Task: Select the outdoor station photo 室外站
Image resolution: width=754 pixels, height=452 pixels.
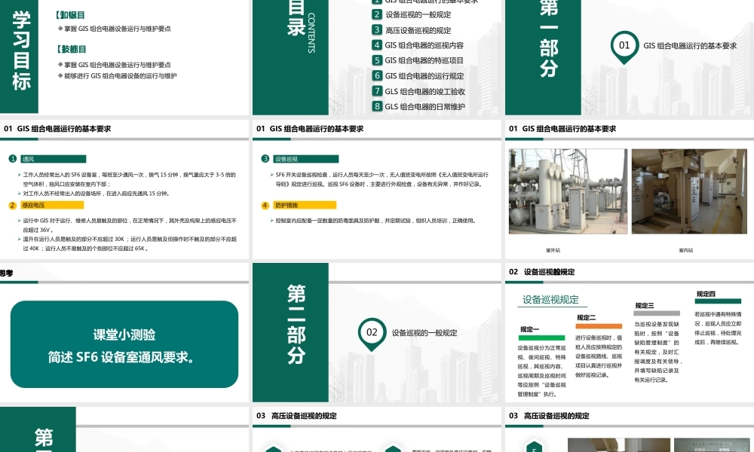Action: pos(568,191)
